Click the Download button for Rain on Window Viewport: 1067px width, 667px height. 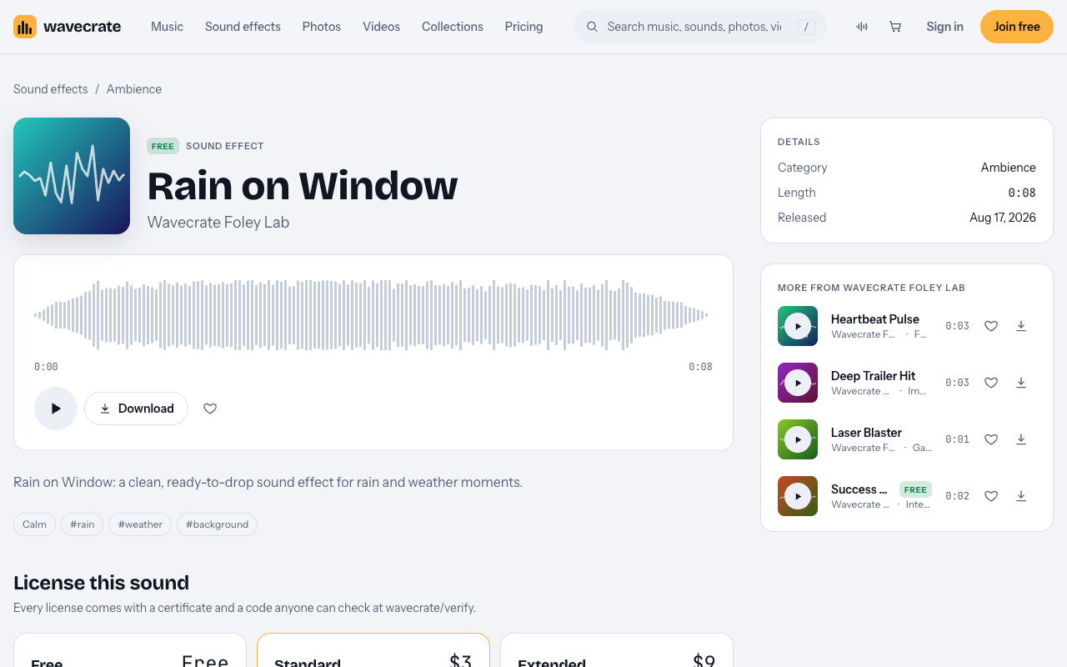pyautogui.click(x=136, y=409)
